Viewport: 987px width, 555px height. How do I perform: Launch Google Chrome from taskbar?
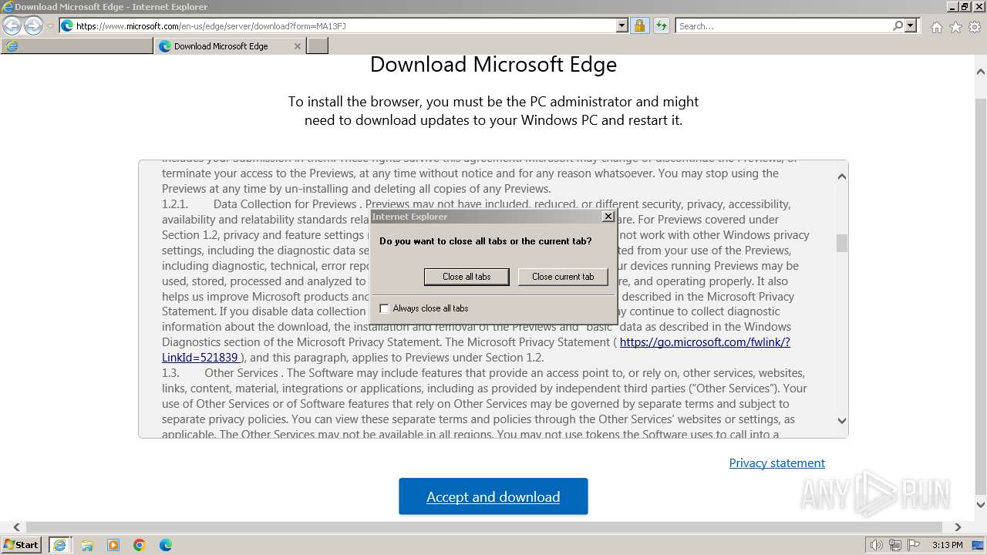pyautogui.click(x=140, y=545)
